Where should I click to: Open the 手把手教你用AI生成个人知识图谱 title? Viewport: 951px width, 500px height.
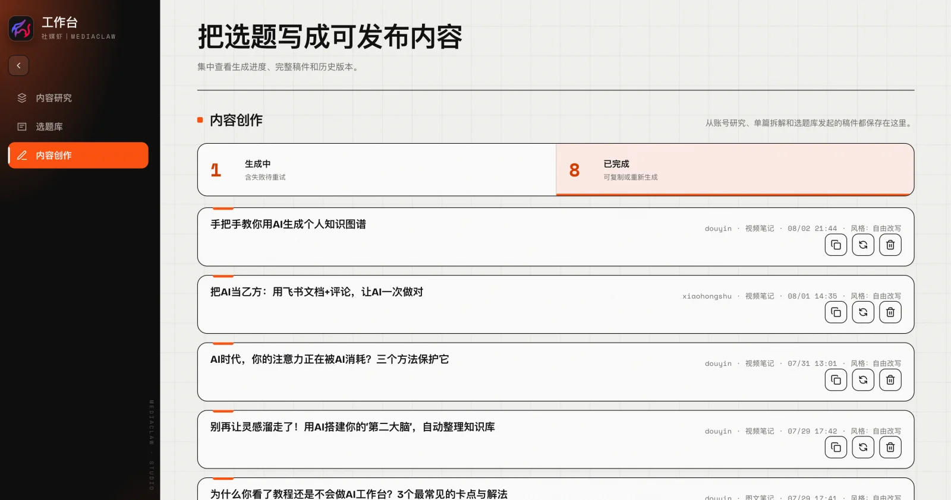[x=288, y=224]
